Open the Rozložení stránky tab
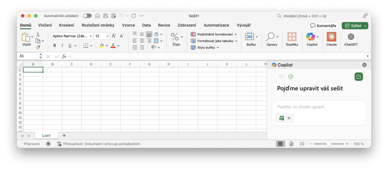 point(98,25)
